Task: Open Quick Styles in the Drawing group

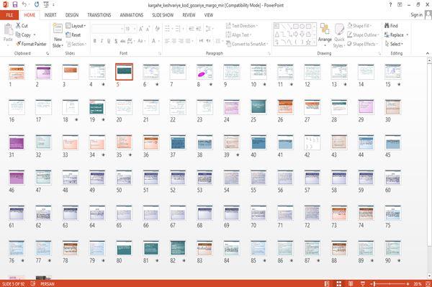Action: pos(339,36)
